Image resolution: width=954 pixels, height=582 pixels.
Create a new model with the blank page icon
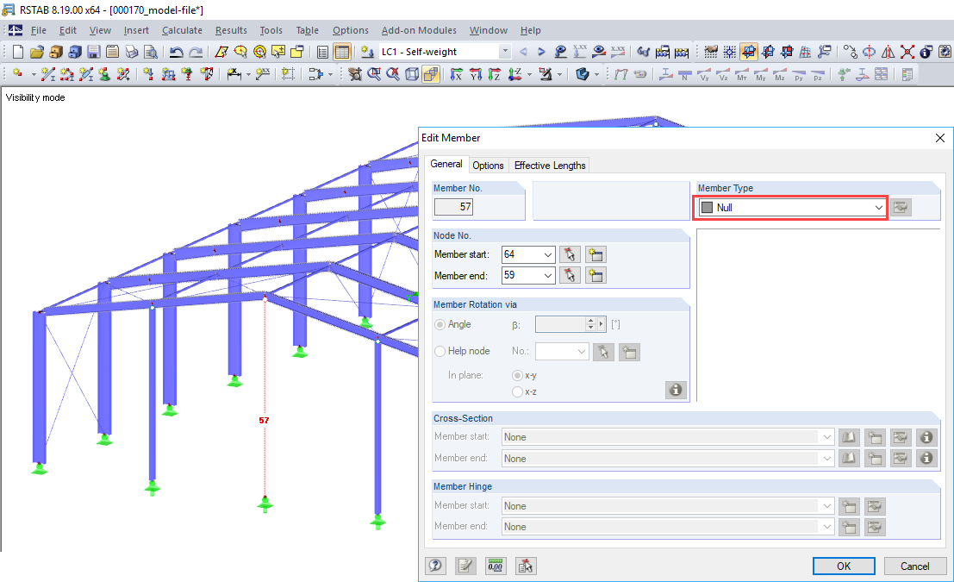tap(18, 52)
